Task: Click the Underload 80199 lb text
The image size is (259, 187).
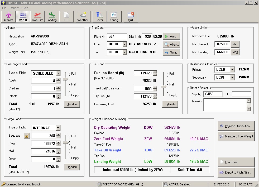Action: 132,170
